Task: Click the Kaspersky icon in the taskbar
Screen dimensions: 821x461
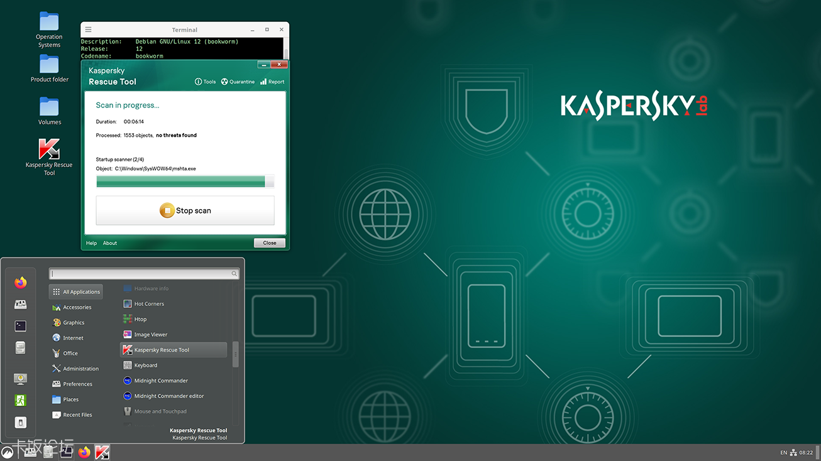Action: click(102, 452)
